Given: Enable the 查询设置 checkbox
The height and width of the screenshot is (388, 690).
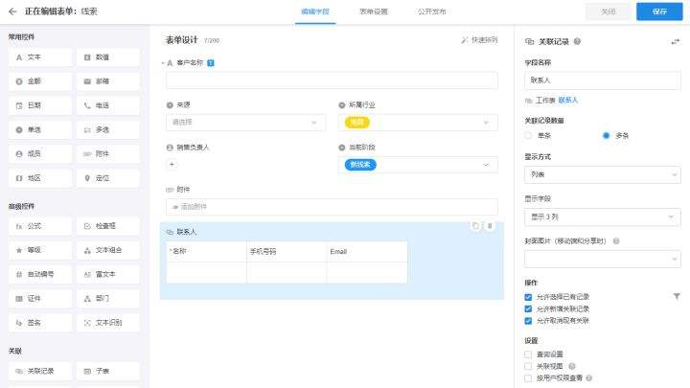Looking at the screenshot, I should pyautogui.click(x=528, y=354).
